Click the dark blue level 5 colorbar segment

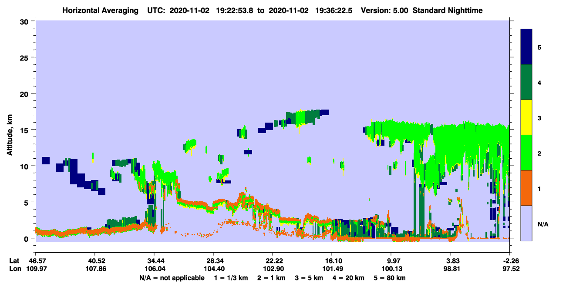(526, 47)
